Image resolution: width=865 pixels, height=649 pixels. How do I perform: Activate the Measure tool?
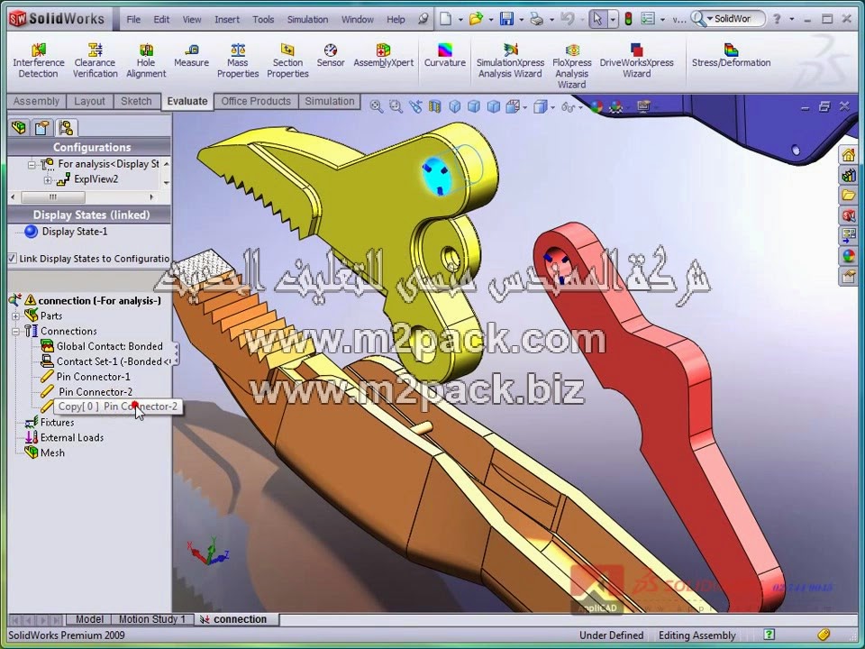[191, 56]
